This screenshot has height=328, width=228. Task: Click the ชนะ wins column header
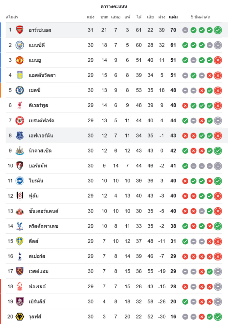click(x=104, y=17)
